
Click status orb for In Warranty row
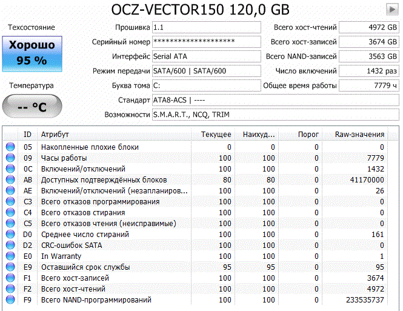(10, 256)
